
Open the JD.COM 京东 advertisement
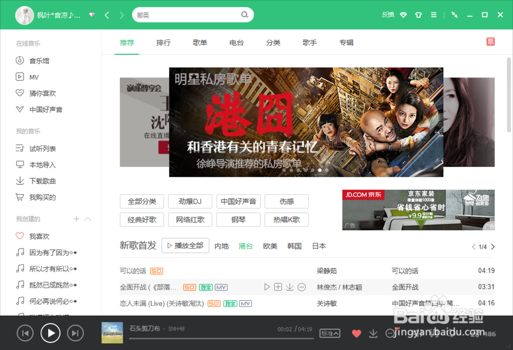click(419, 210)
